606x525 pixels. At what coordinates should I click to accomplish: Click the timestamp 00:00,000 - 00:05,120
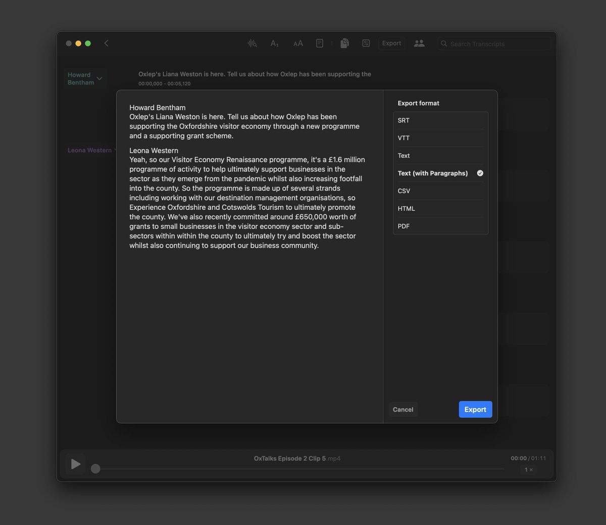click(165, 84)
